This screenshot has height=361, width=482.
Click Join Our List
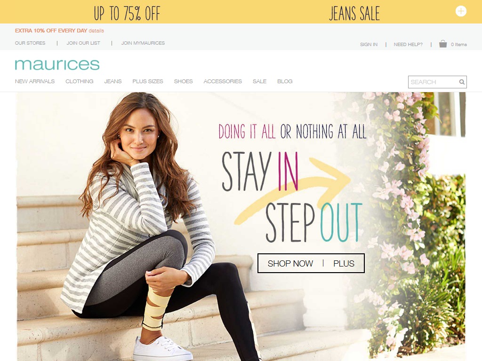(83, 43)
